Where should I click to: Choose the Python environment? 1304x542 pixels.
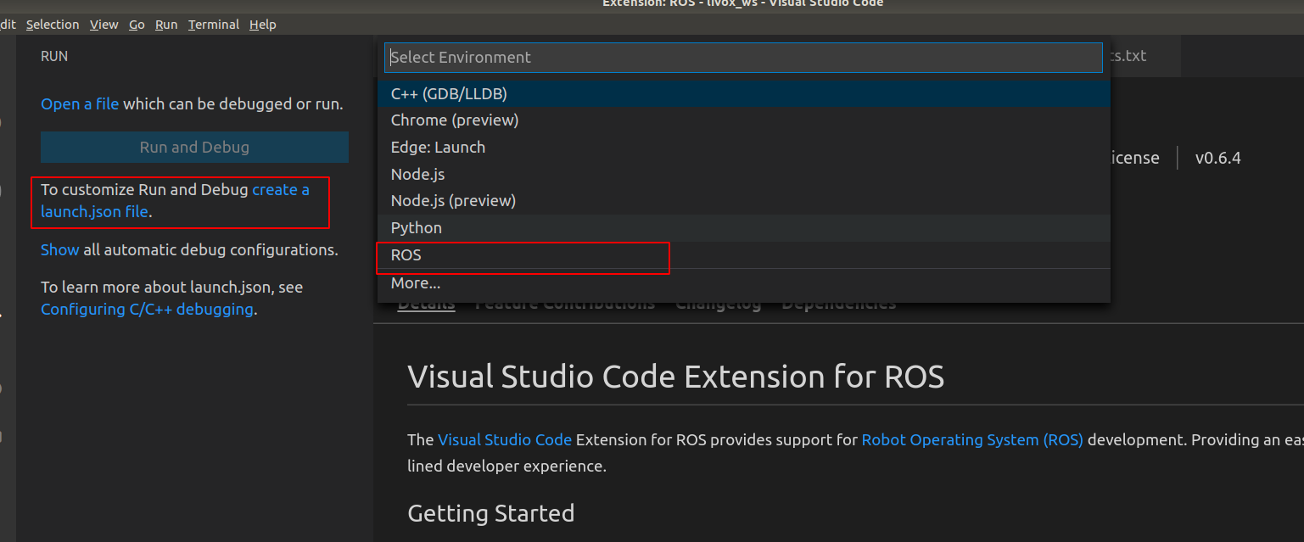[743, 228]
